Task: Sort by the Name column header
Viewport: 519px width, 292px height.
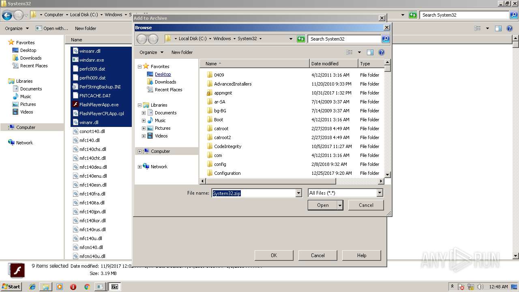Action: pyautogui.click(x=254, y=64)
